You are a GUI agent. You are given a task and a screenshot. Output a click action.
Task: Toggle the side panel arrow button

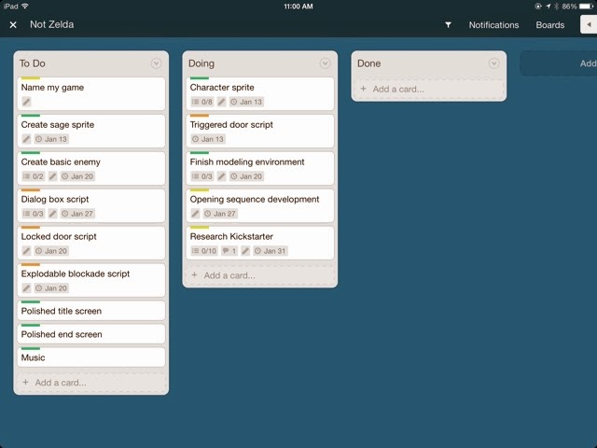[x=589, y=25]
